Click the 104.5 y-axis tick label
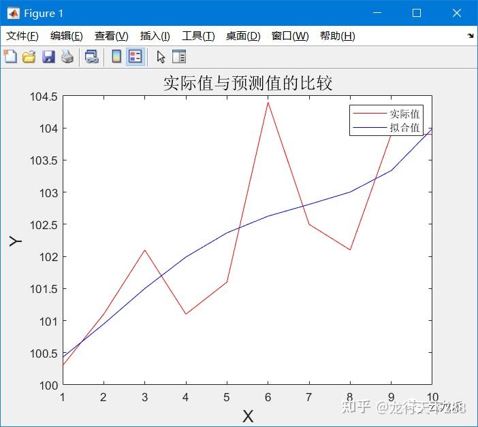Viewport: 478px width, 427px height. click(44, 97)
